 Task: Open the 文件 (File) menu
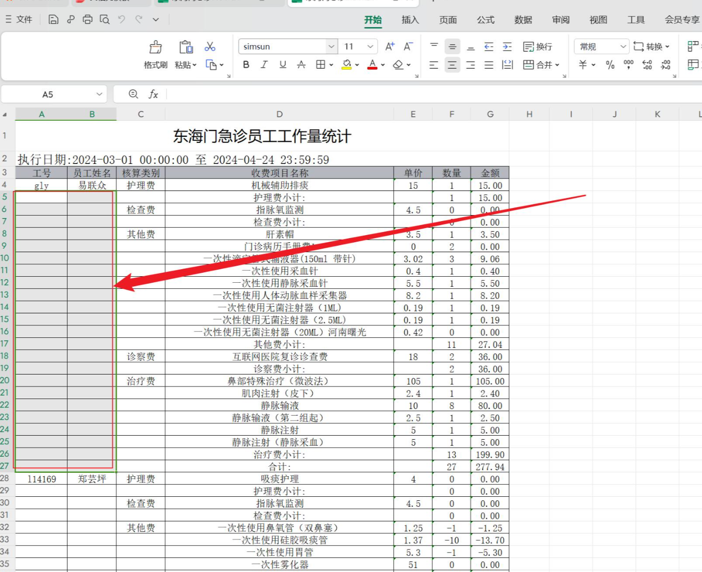coord(19,20)
